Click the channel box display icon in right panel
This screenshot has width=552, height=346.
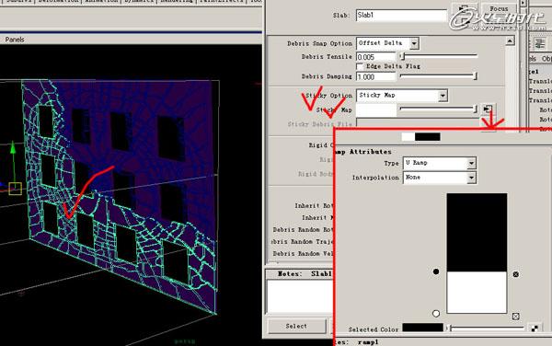(x=540, y=43)
